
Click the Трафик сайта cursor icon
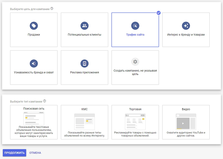click(x=135, y=26)
